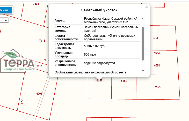Close the Земельный участок popup
189x121 pixels.
(x=147, y=7)
